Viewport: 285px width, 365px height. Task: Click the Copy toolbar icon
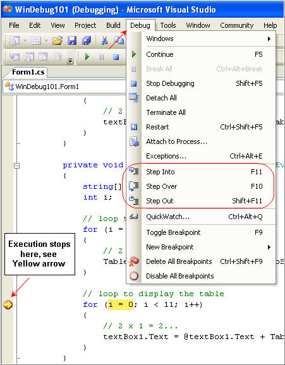point(119,41)
